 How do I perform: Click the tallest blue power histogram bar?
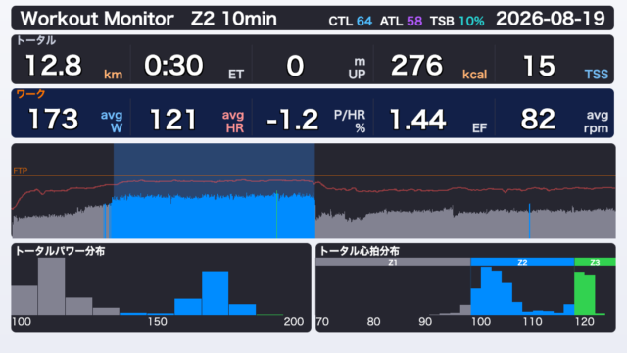pyautogui.click(x=216, y=293)
